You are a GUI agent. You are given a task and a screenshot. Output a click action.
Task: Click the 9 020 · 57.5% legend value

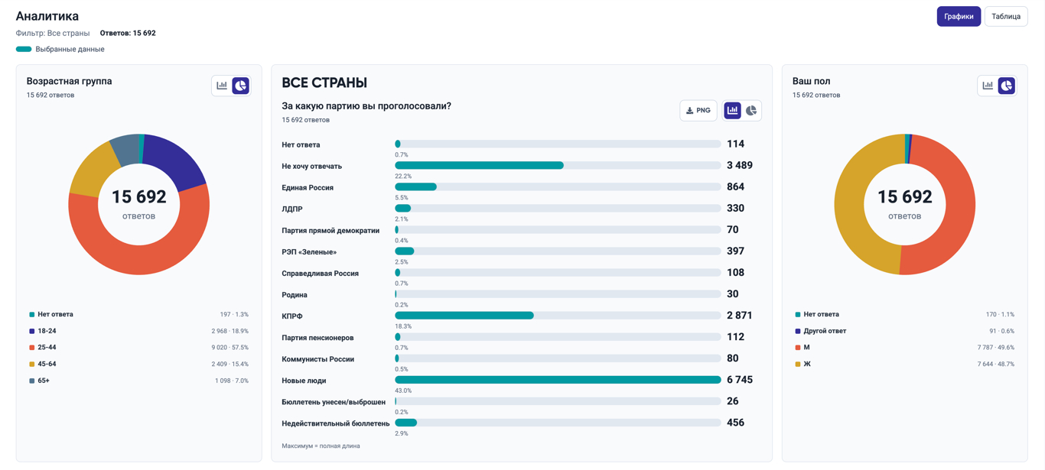point(230,348)
